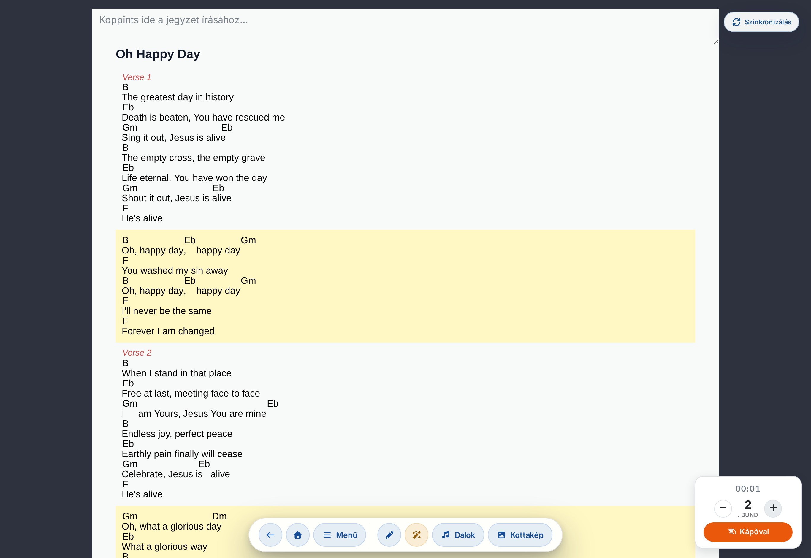This screenshot has width=811, height=558.
Task: Click lyric 'Earthly pain finally will cease'
Action: pyautogui.click(x=182, y=454)
